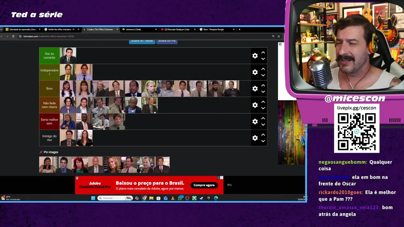Select second character image in Indispensável row
Screen dimensions: 404x227
tap(85, 72)
